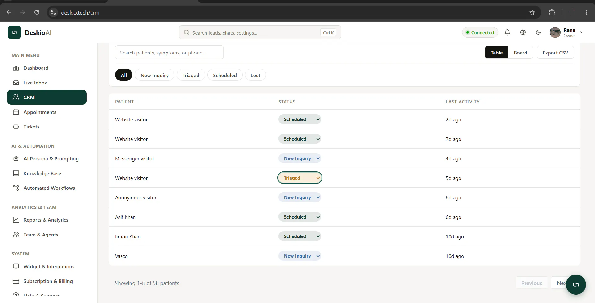Open Subscription & Billing page
This screenshot has width=595, height=303.
(47, 281)
